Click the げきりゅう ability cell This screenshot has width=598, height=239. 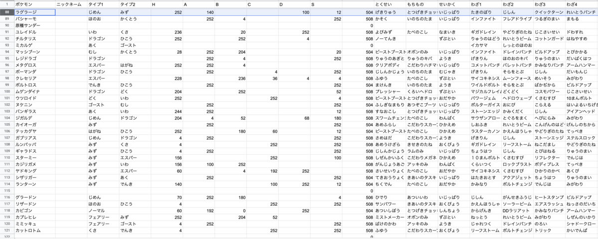[x=390, y=11]
